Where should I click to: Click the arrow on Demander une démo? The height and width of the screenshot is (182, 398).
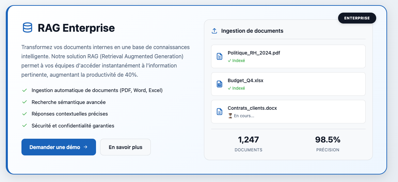point(85,147)
